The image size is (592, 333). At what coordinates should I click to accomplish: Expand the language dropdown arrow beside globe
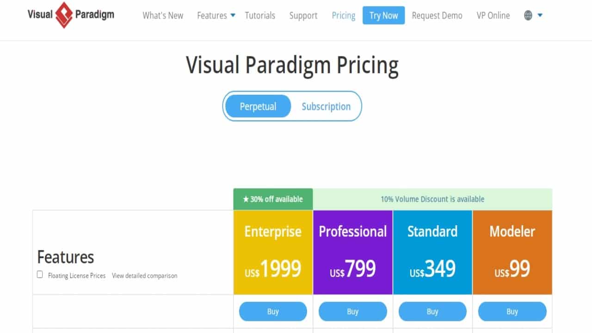(x=540, y=15)
